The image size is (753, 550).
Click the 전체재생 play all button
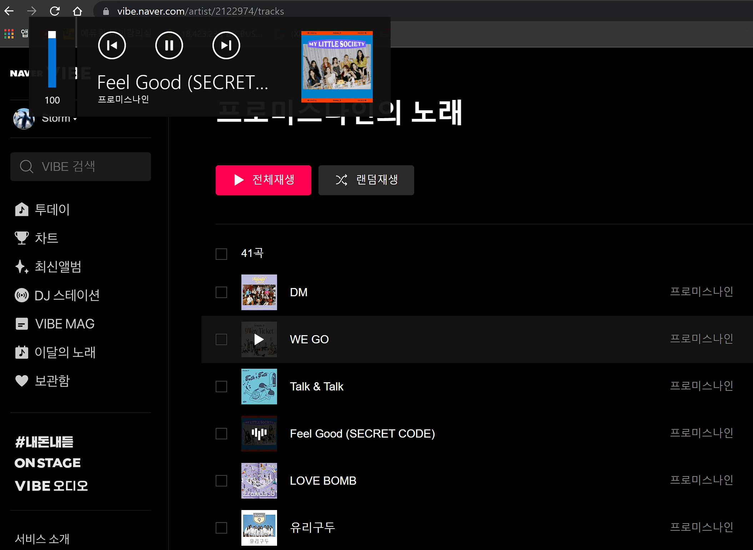[x=263, y=180]
